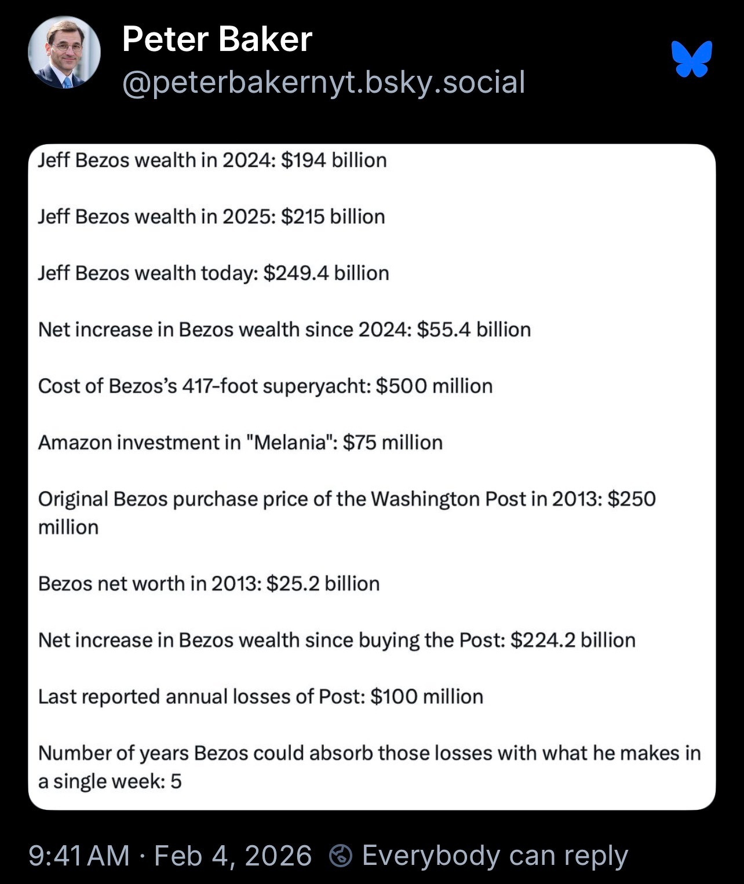Screen dimensions: 744x884
Task: Select the 417-foot superyacht cost line
Action: pyautogui.click(x=265, y=386)
